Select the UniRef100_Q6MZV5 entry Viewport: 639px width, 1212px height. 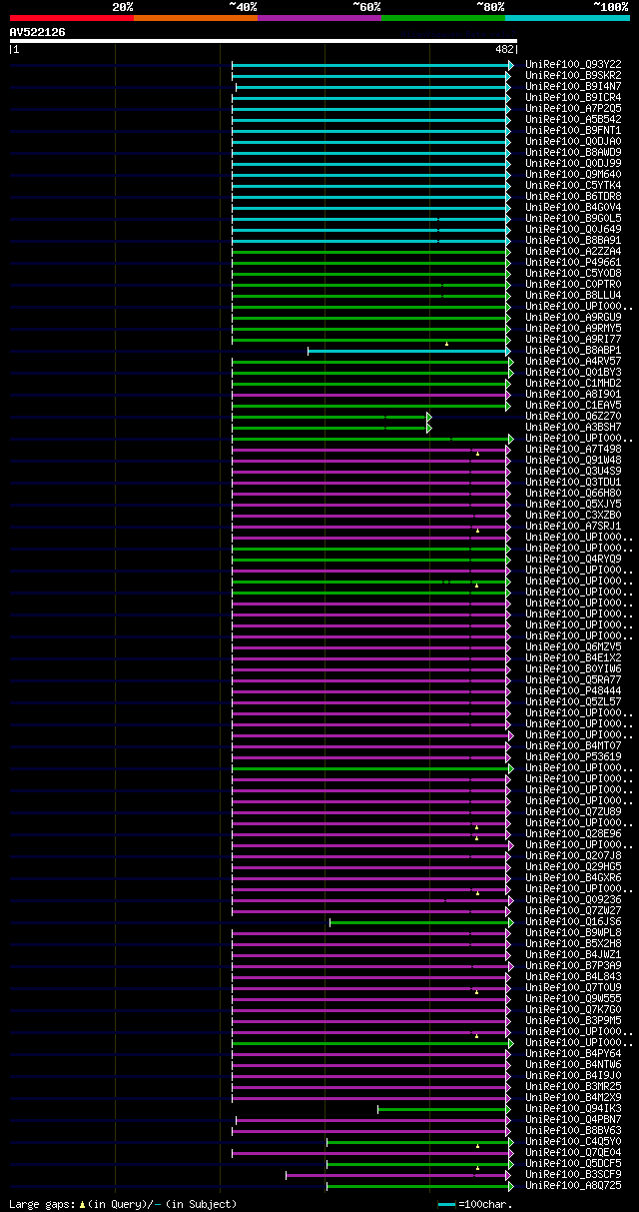[573, 646]
